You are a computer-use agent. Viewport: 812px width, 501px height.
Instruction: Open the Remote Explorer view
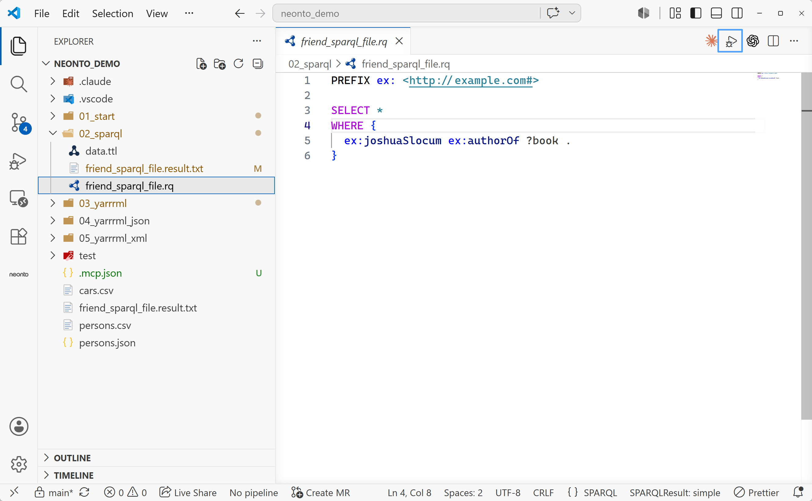19,198
